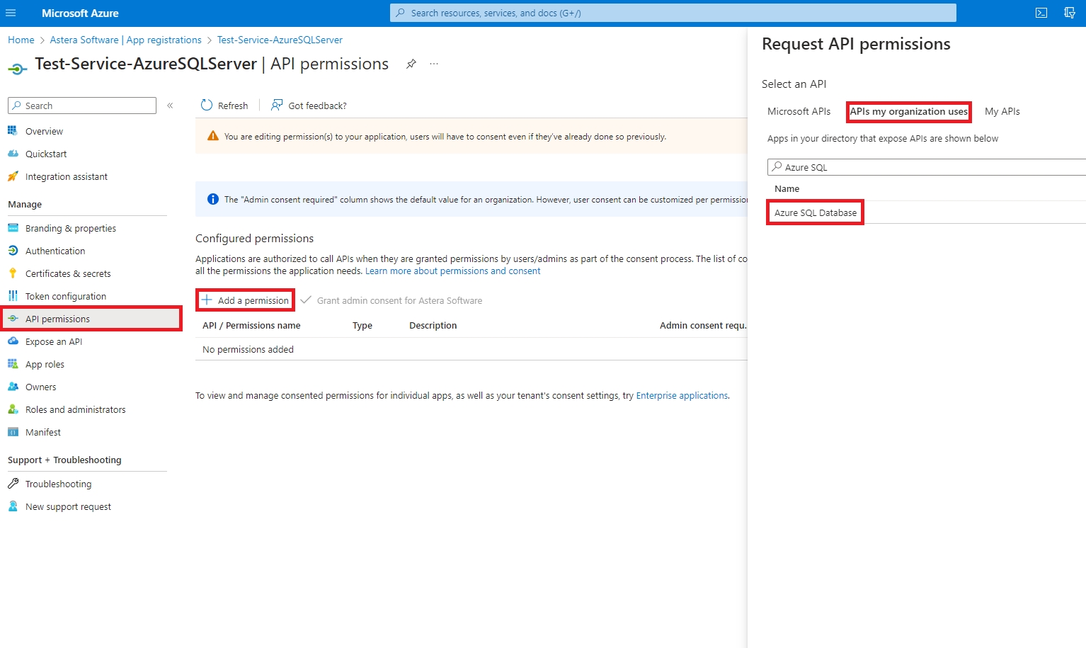Click the Token configuration bars icon
1086x648 pixels.
click(13, 296)
